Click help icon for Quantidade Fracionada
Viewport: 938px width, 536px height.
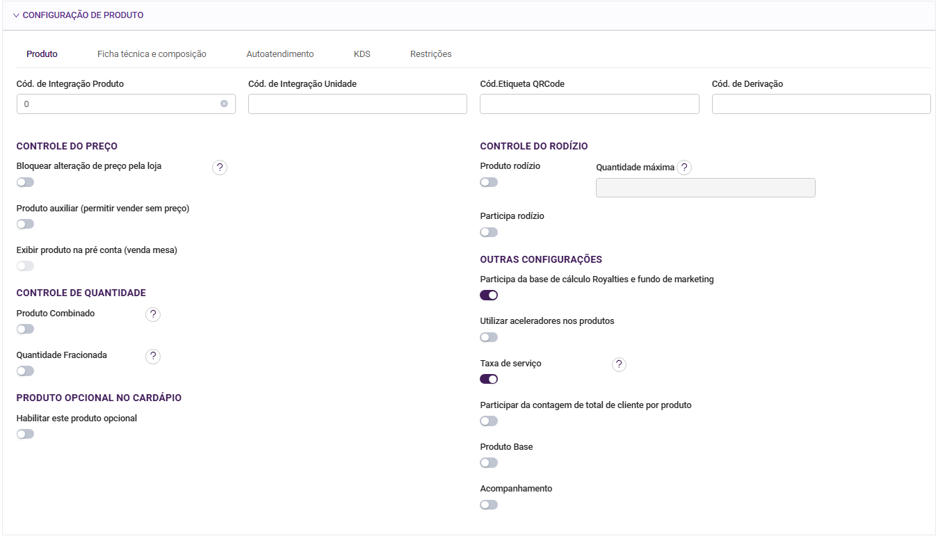[153, 356]
